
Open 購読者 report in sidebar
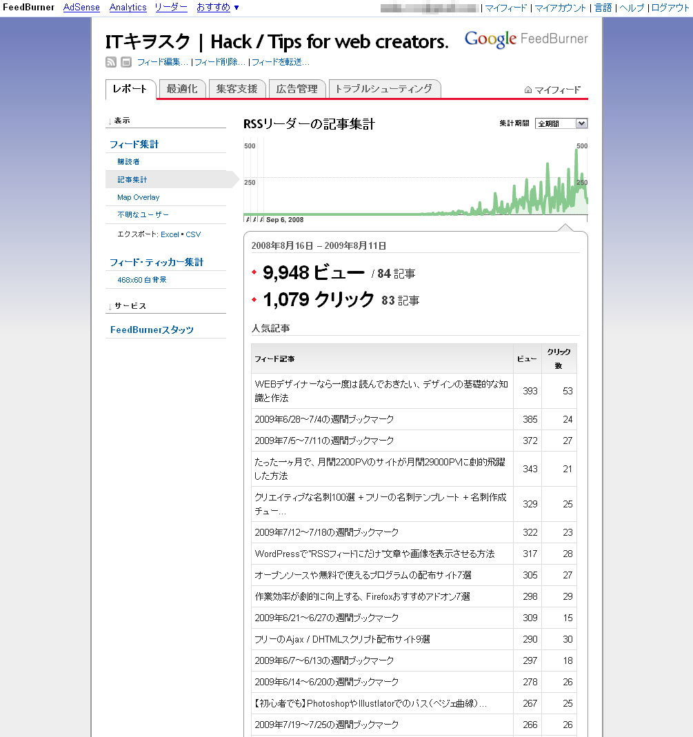(x=128, y=162)
